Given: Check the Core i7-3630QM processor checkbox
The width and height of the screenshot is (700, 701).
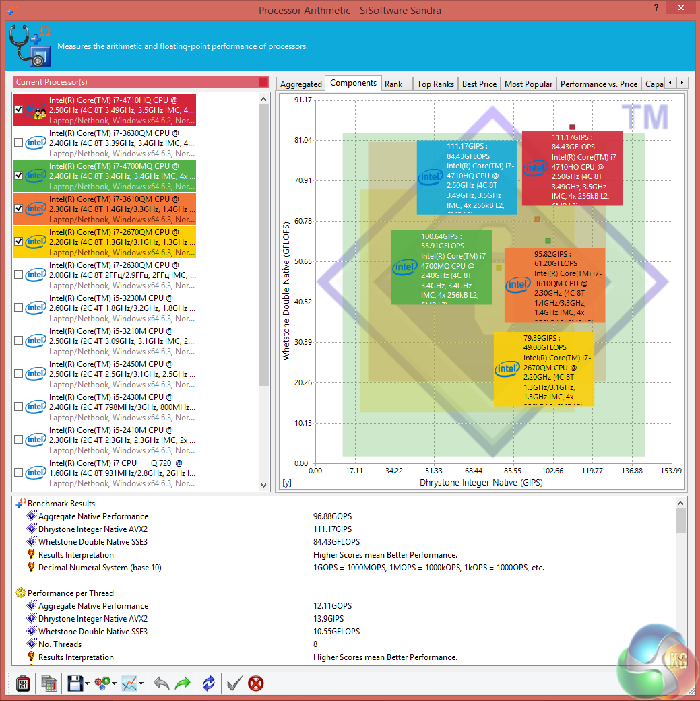Looking at the screenshot, I should [x=18, y=143].
